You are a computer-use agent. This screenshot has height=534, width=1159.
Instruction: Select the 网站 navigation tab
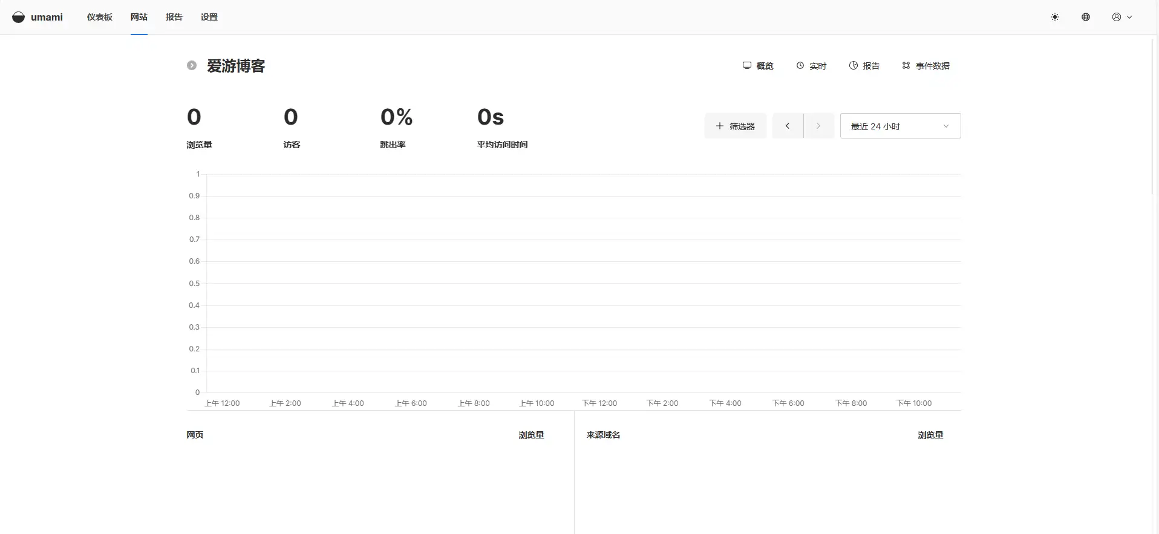coord(139,17)
